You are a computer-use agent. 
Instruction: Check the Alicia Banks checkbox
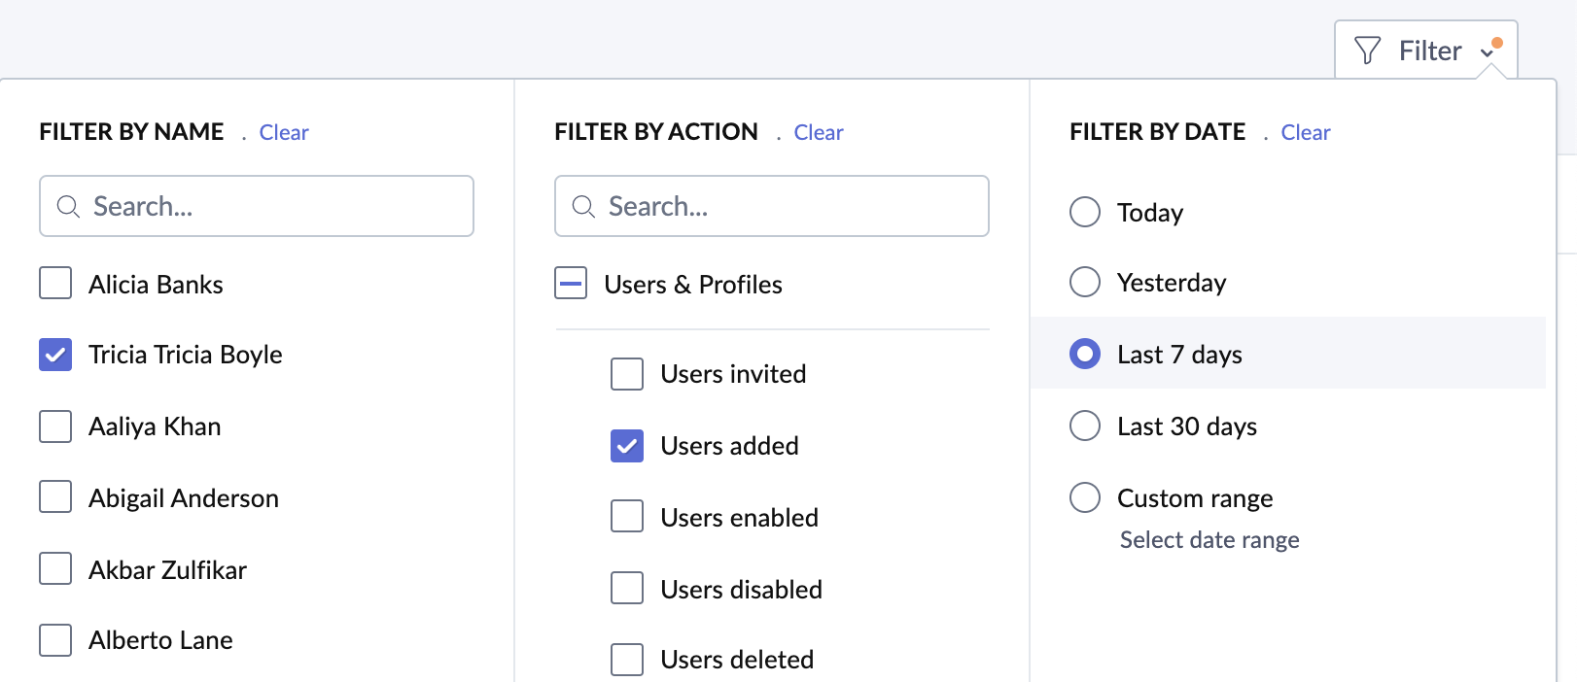pyautogui.click(x=55, y=284)
